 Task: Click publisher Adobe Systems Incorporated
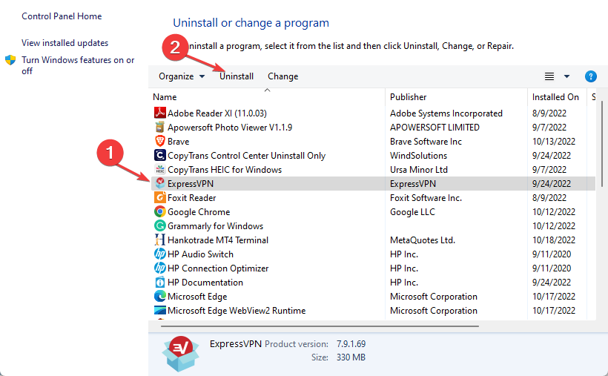pos(446,113)
